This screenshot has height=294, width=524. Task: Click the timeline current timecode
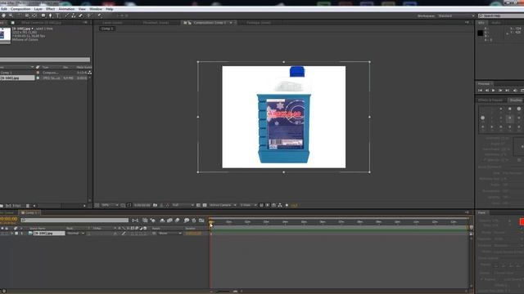tap(9, 219)
